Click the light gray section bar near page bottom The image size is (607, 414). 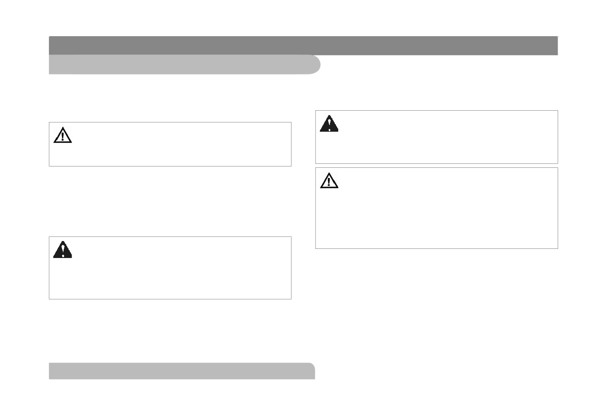click(x=182, y=371)
